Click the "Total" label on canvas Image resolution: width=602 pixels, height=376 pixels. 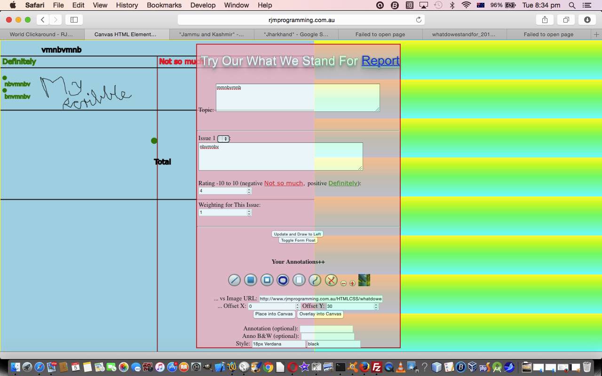[x=162, y=162]
